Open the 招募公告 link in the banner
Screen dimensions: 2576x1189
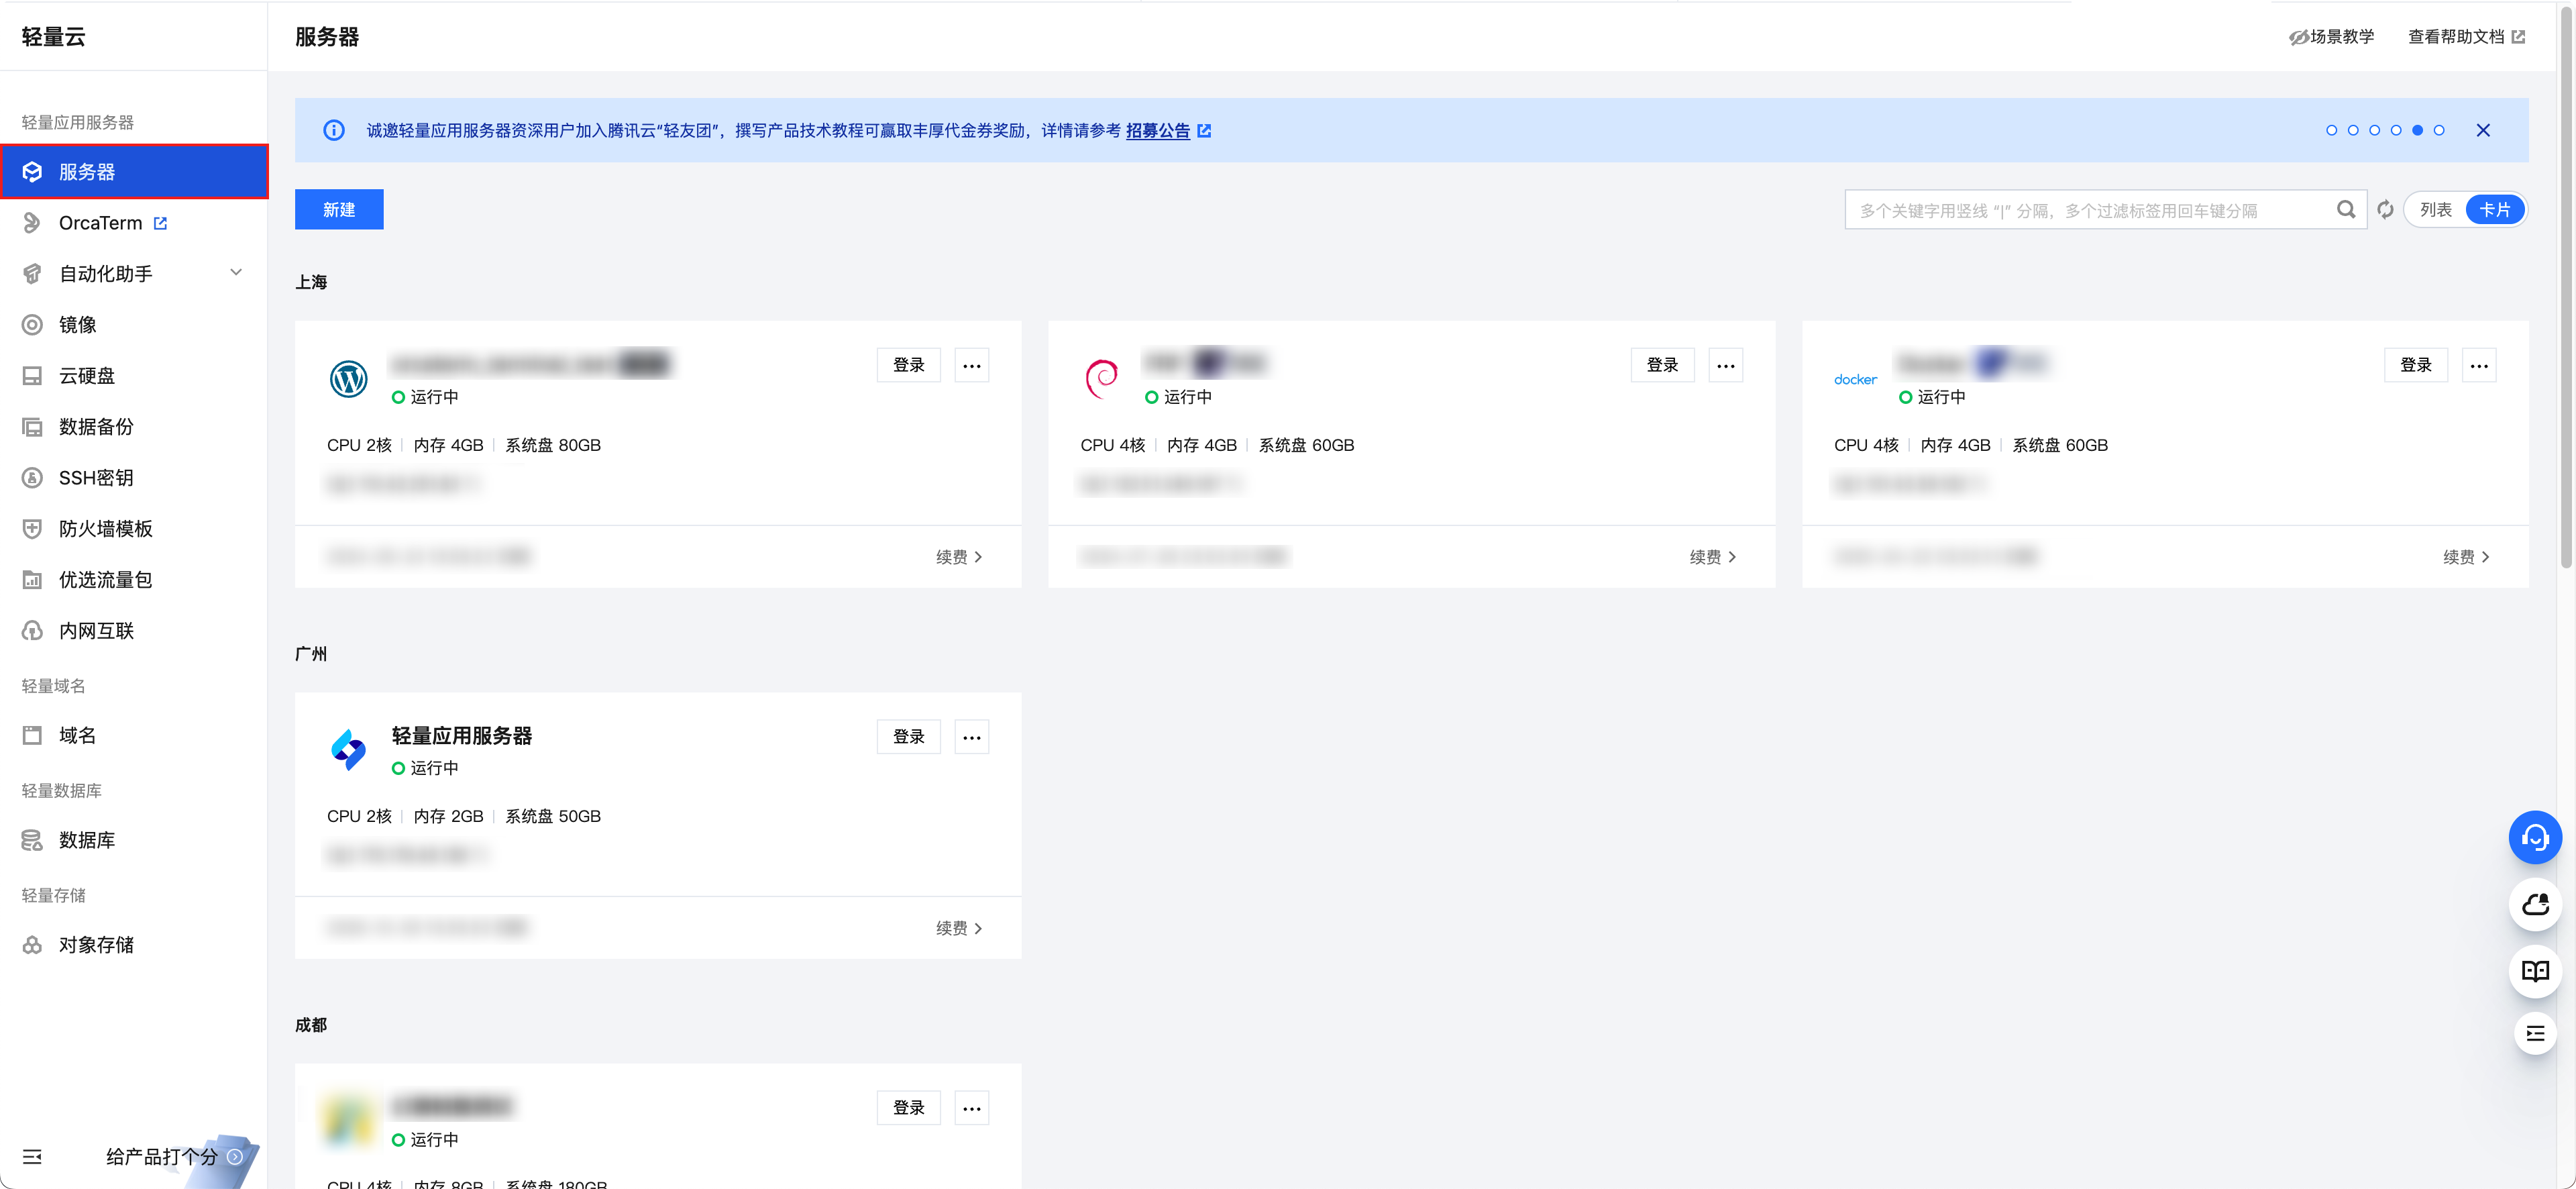click(1158, 131)
